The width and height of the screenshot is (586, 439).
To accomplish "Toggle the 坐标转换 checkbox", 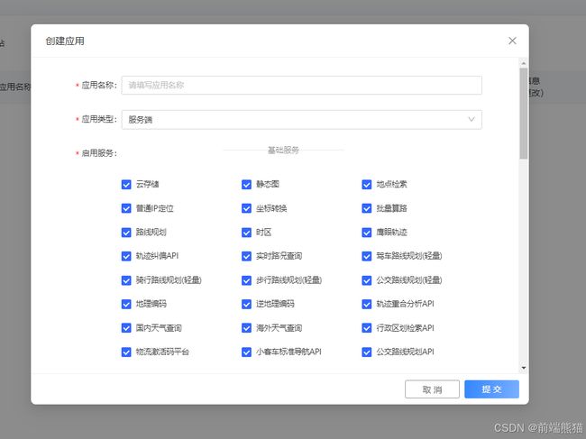I will (x=246, y=208).
